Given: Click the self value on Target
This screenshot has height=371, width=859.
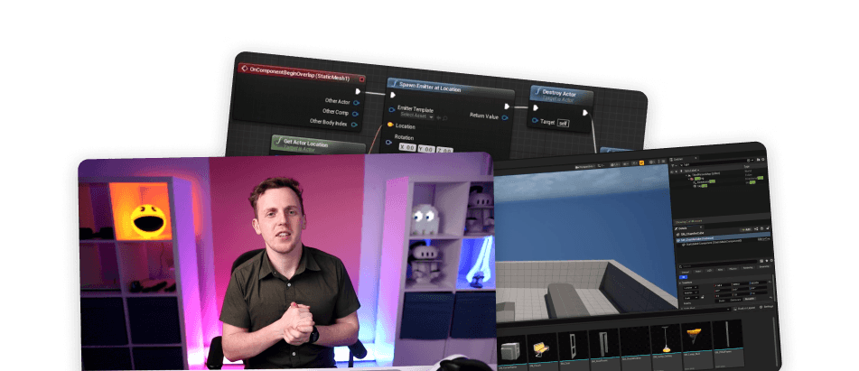Looking at the screenshot, I should 563,124.
